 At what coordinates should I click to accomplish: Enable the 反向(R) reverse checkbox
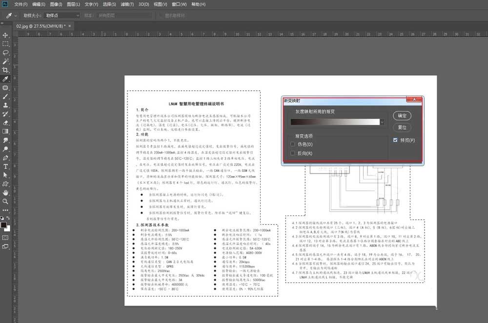(293, 153)
